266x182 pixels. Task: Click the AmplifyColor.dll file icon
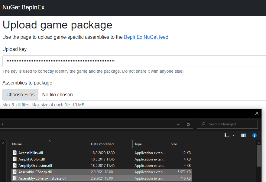point(15,159)
